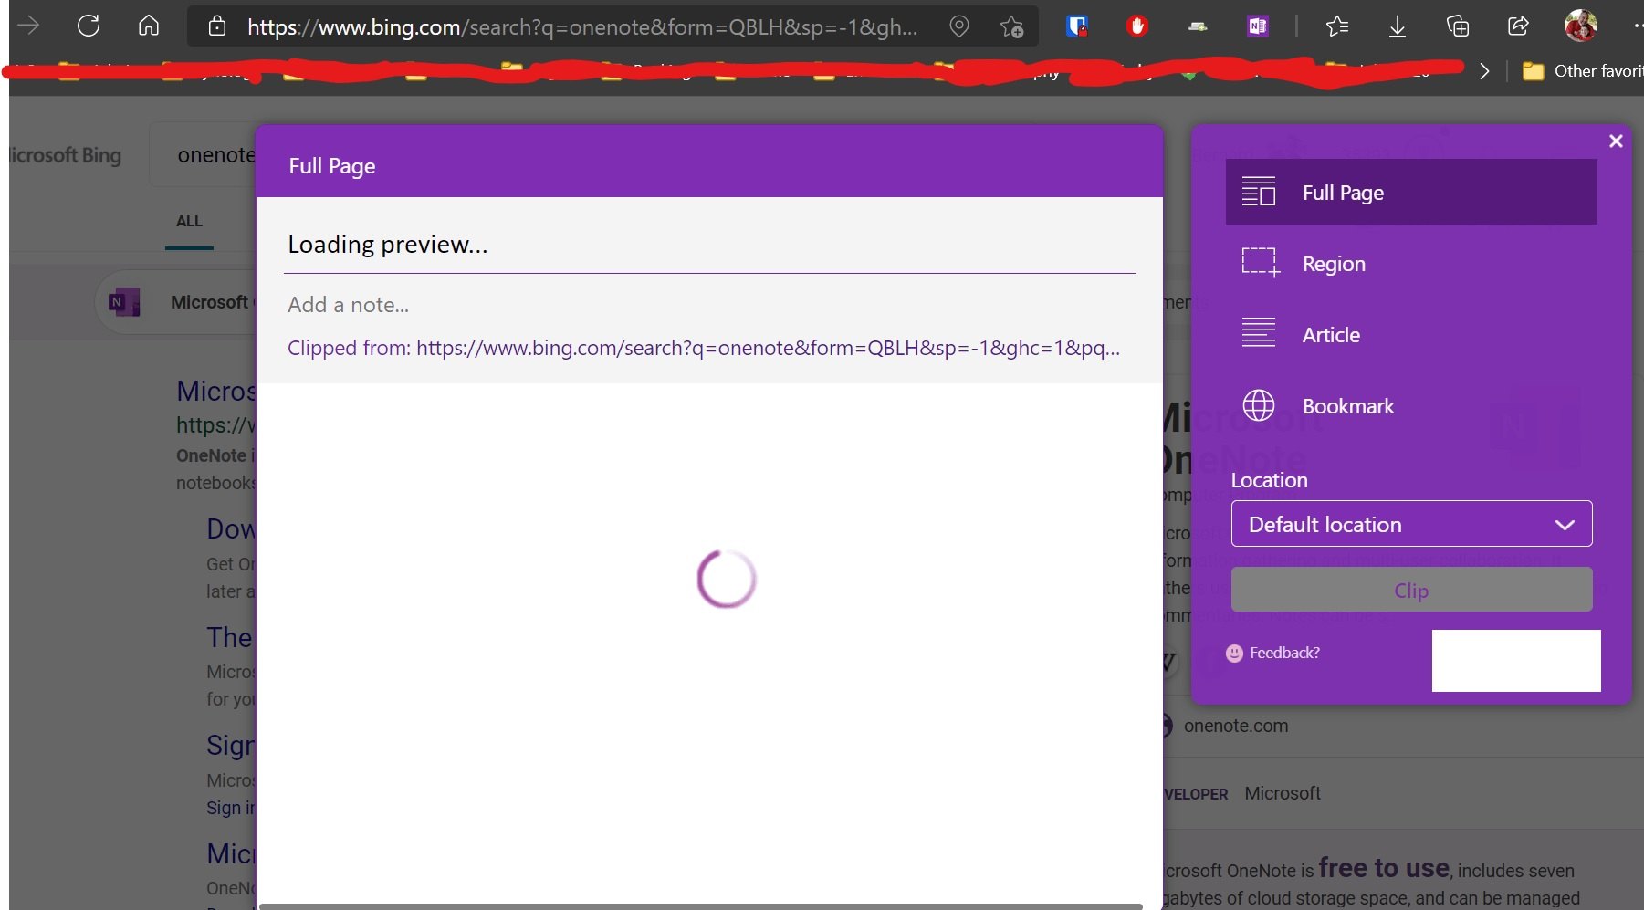Open Collections panel
The image size is (1644, 910).
coord(1458,26)
